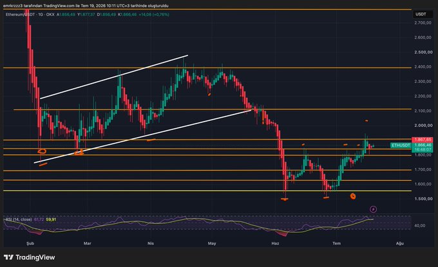The image size is (438, 267).
Task: Click the Şub label on the time axis
Action: (x=30, y=243)
